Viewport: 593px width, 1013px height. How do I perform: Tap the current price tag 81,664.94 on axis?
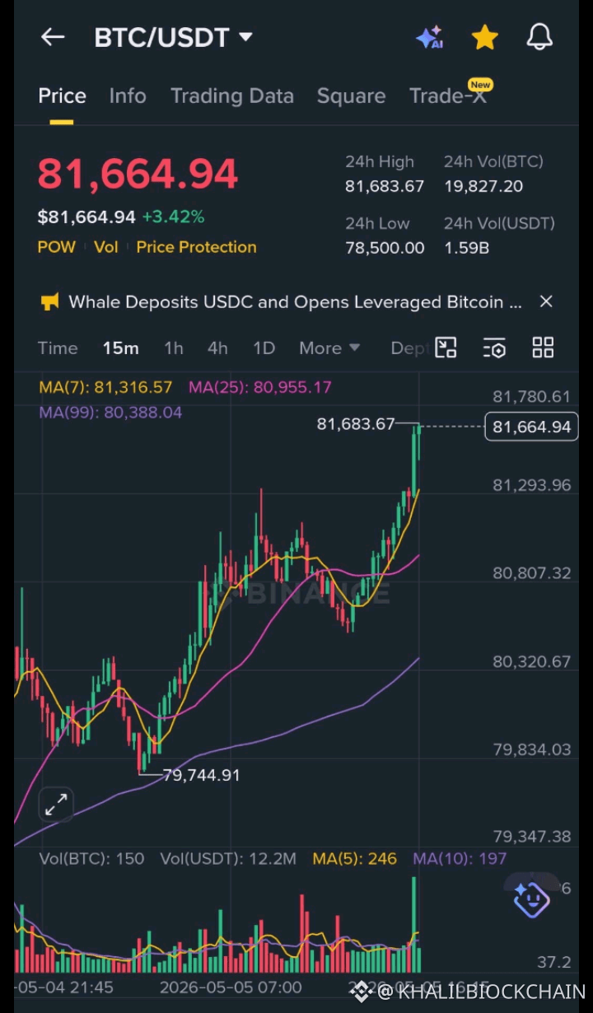531,427
